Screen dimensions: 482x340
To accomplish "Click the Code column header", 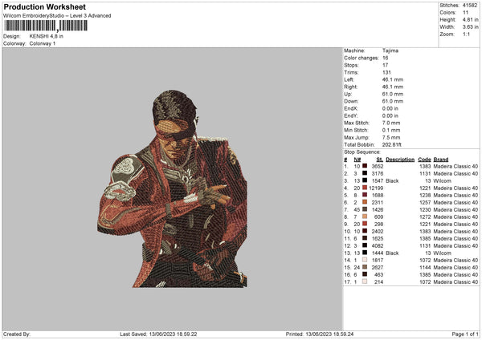I will (424, 160).
